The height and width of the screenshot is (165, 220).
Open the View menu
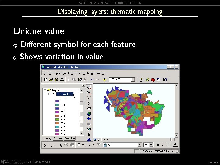pos(58,73)
